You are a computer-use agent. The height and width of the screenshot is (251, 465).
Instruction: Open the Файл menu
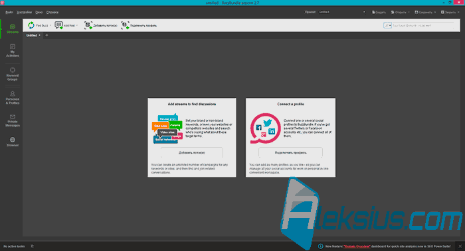9,12
